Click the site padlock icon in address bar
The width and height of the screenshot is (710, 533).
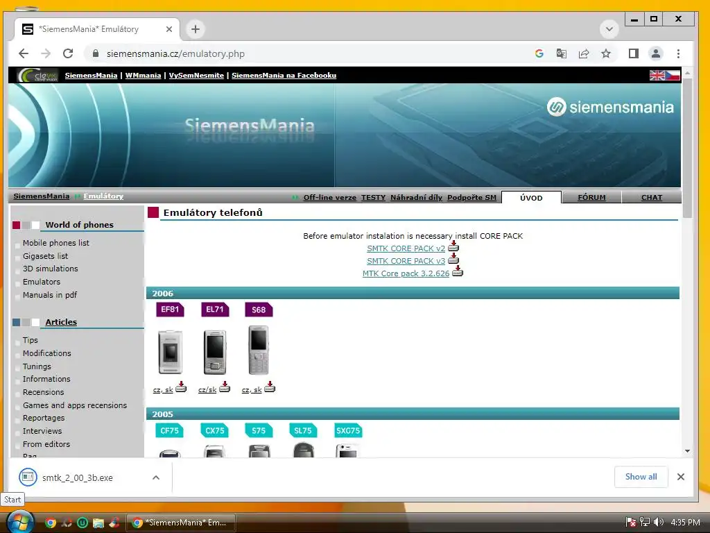96,53
